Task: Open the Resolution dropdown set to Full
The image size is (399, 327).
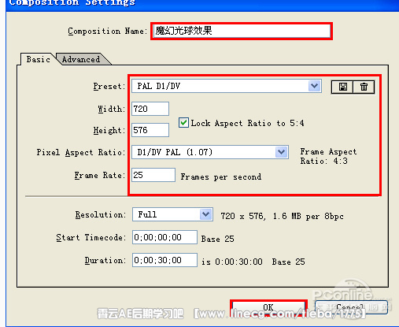Action: 172,214
